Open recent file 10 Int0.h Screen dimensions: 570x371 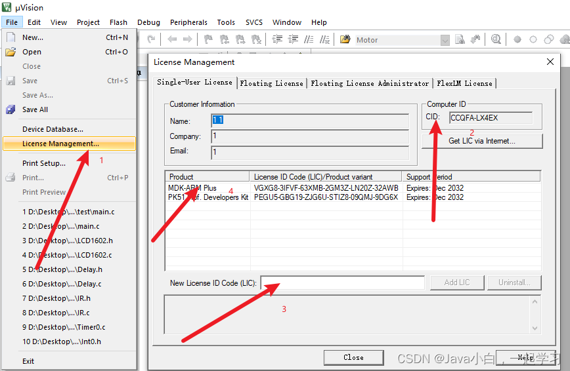(69, 342)
